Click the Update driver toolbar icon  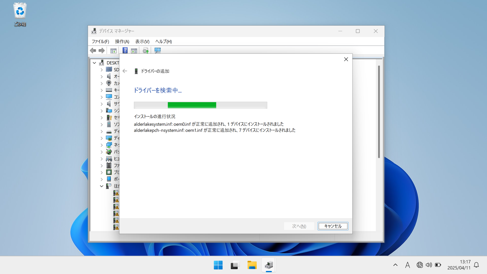click(x=146, y=50)
